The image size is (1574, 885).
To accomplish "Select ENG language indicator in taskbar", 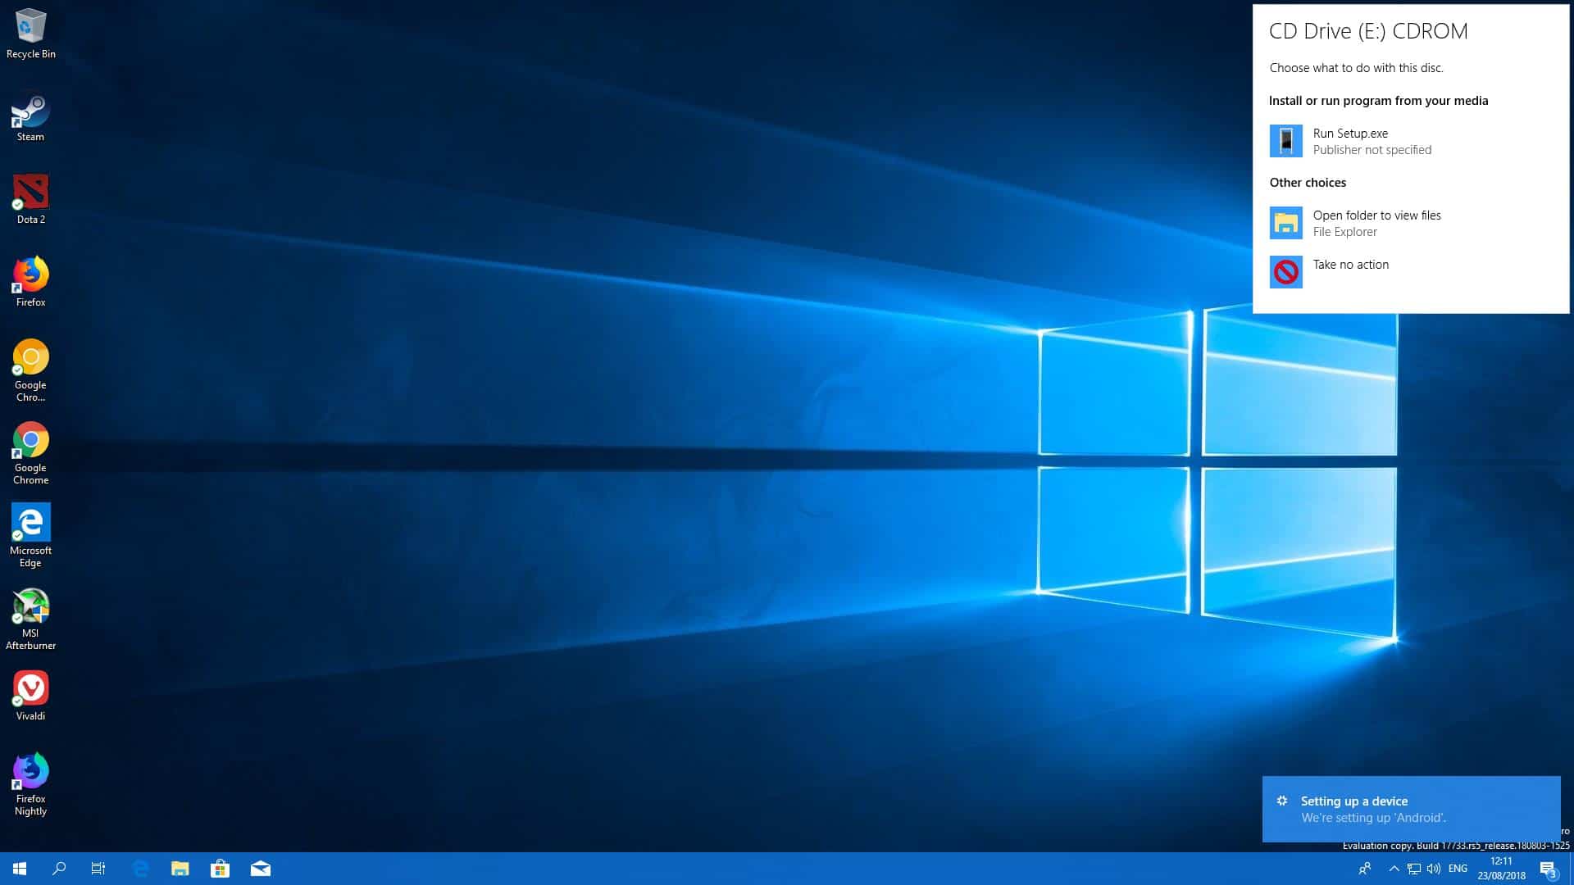I will tap(1458, 869).
